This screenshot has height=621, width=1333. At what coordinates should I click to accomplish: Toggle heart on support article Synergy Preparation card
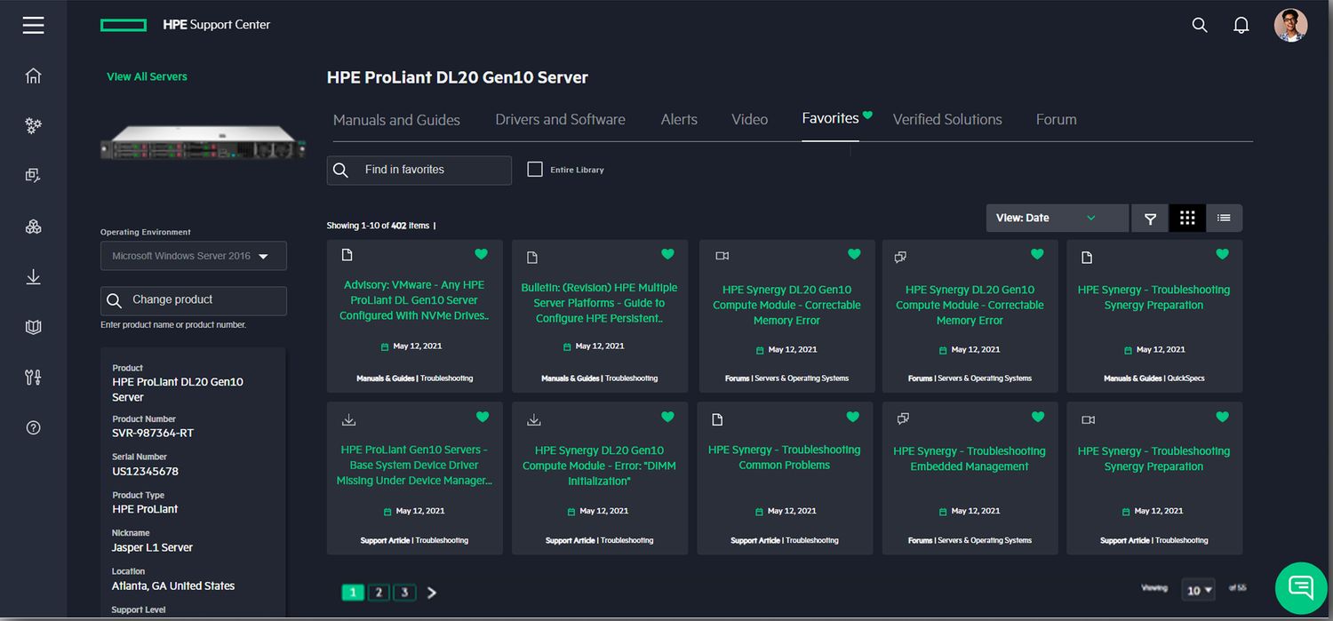coord(1222,417)
